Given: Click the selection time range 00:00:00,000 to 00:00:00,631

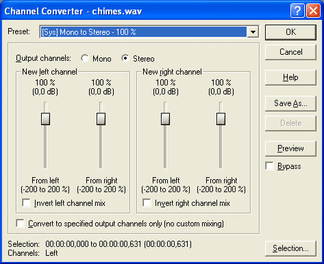Looking at the screenshot, I should 119,244.
